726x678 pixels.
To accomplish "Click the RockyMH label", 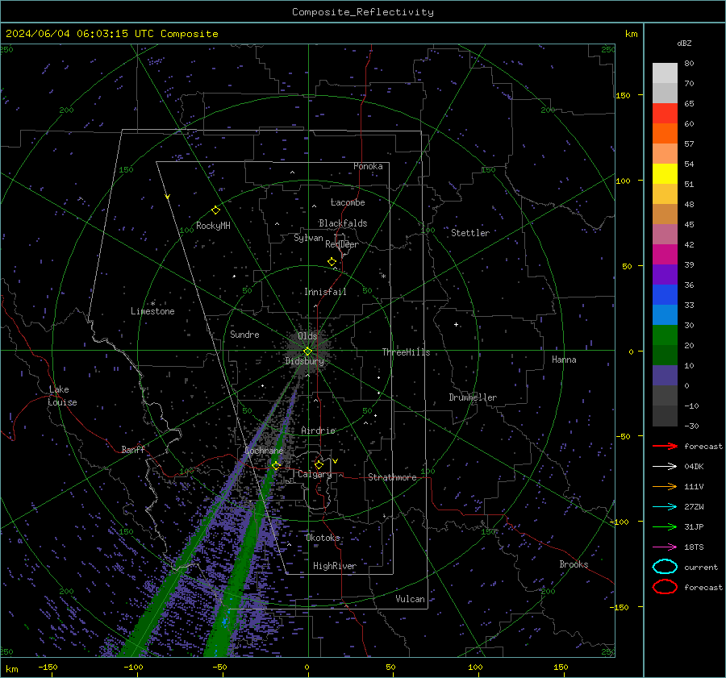I will point(213,226).
